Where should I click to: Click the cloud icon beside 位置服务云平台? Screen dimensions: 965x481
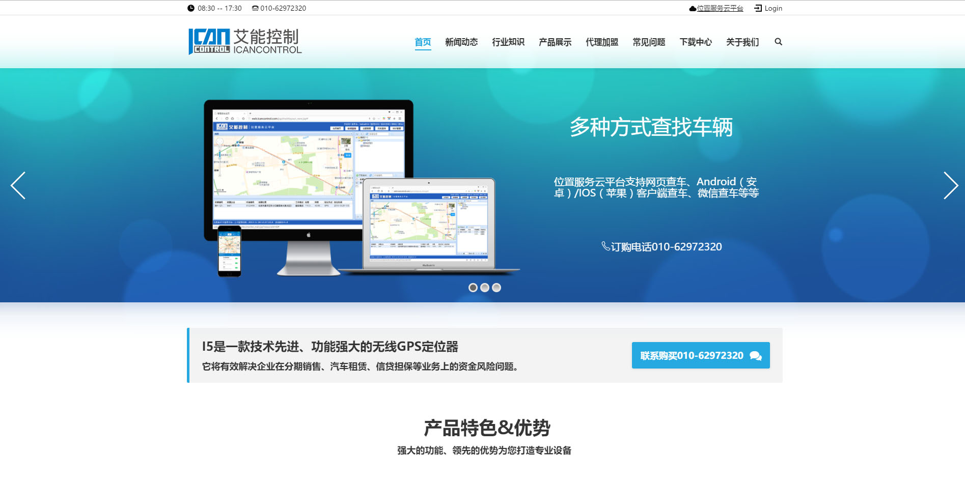(693, 9)
